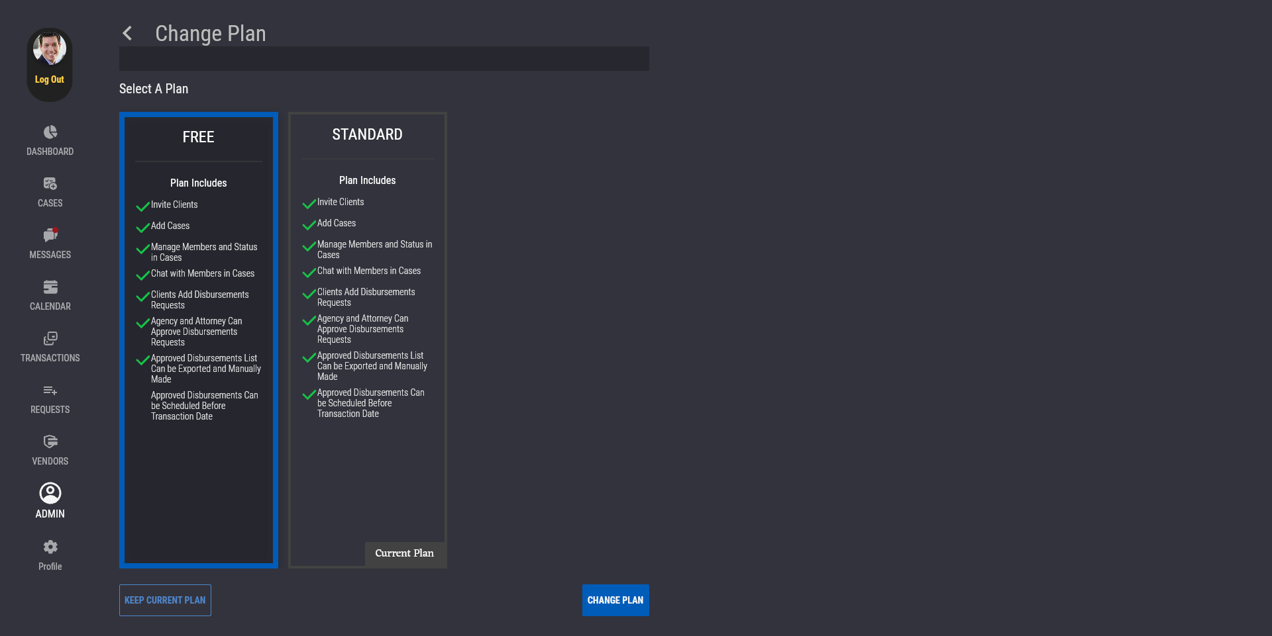1272x636 pixels.
Task: Click the back arrow beside Change Plan
Action: pos(127,34)
